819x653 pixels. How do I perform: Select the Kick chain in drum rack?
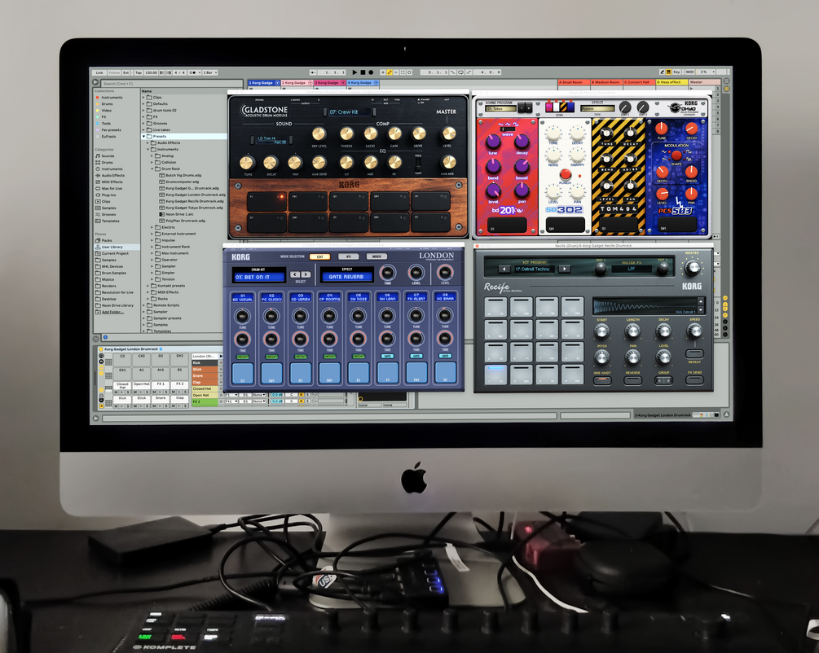[x=205, y=363]
